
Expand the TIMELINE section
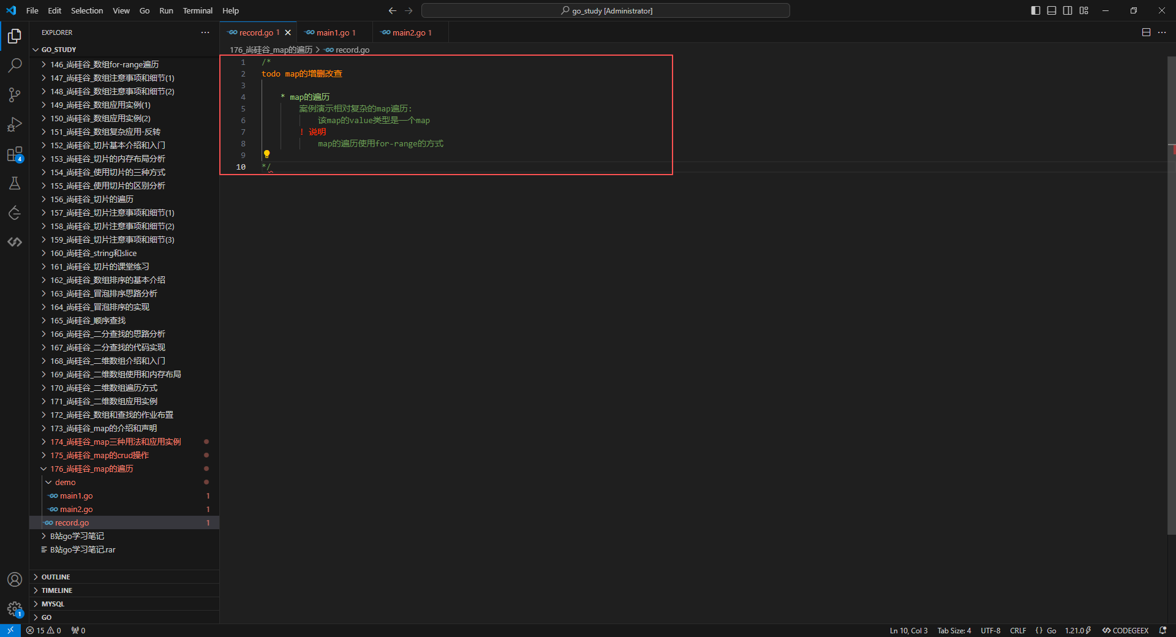pos(124,590)
